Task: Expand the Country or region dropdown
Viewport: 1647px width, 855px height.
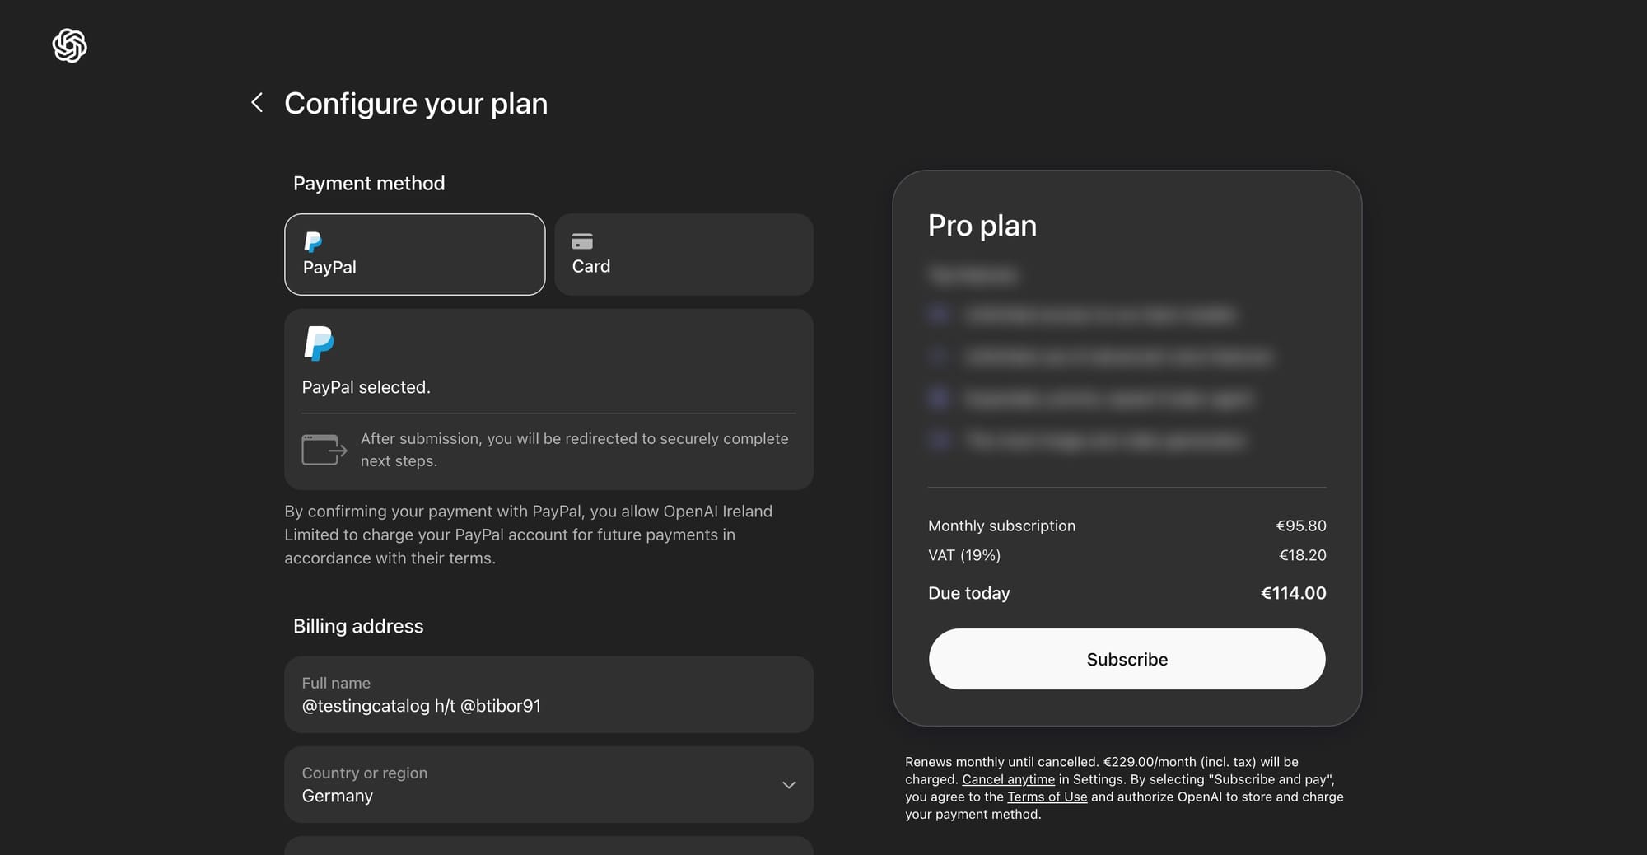Action: 548,785
